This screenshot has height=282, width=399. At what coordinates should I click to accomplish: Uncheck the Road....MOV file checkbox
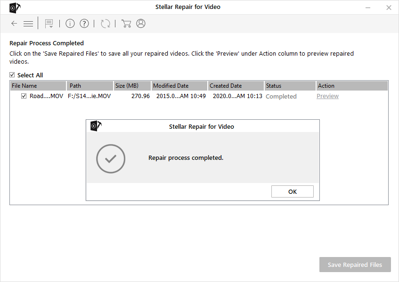pyautogui.click(x=24, y=96)
